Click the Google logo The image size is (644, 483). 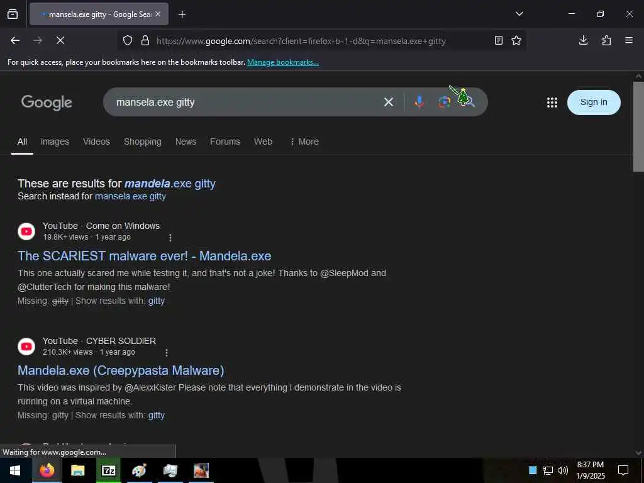47,103
